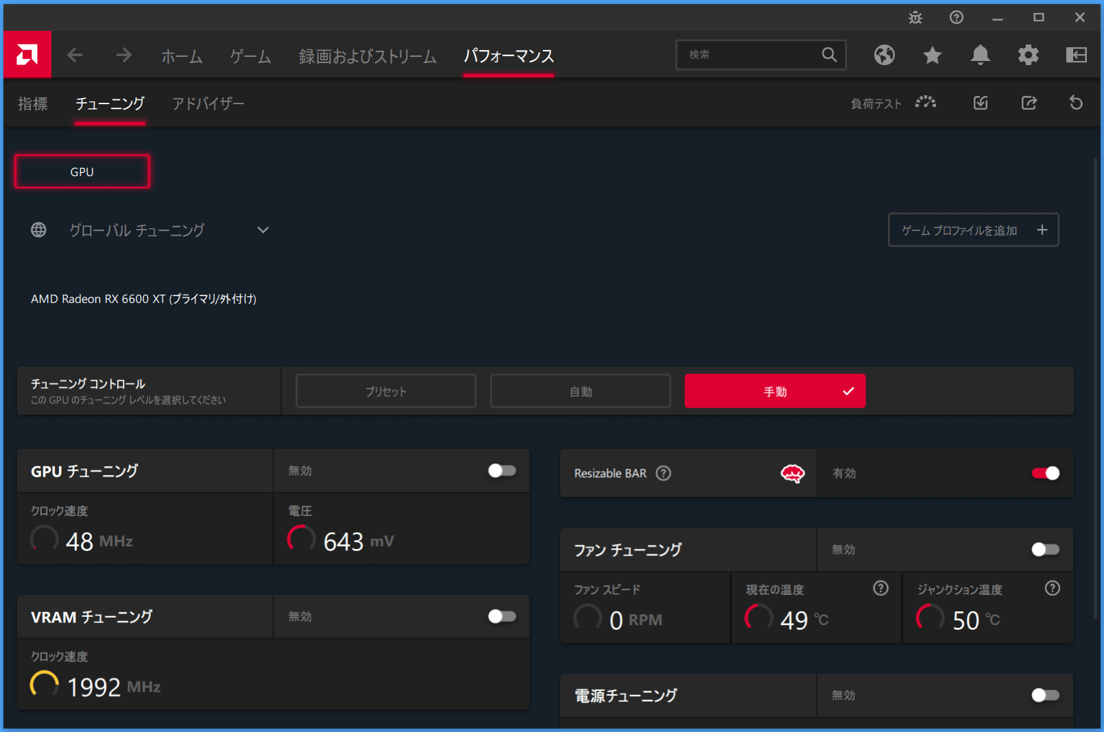Open the help question mark icon
This screenshot has height=732, width=1104.
pyautogui.click(x=957, y=18)
